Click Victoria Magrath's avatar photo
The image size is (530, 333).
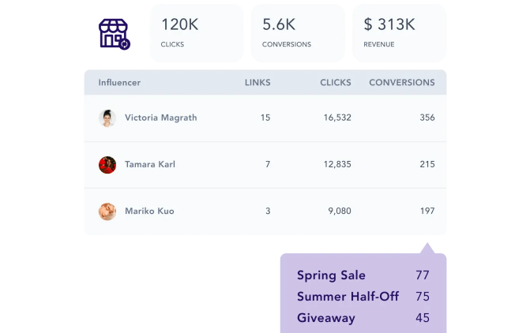coord(107,118)
